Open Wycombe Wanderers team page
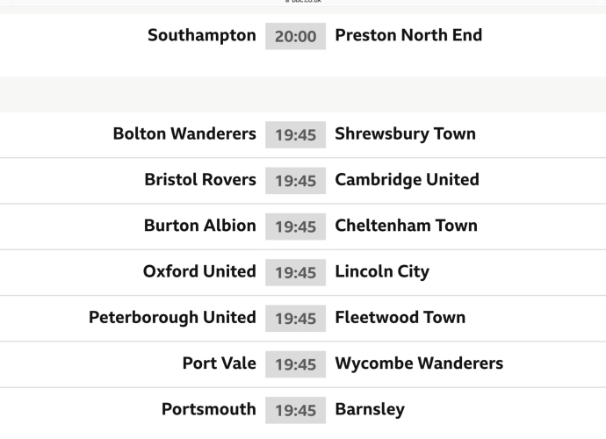This screenshot has height=439, width=606. click(x=419, y=363)
